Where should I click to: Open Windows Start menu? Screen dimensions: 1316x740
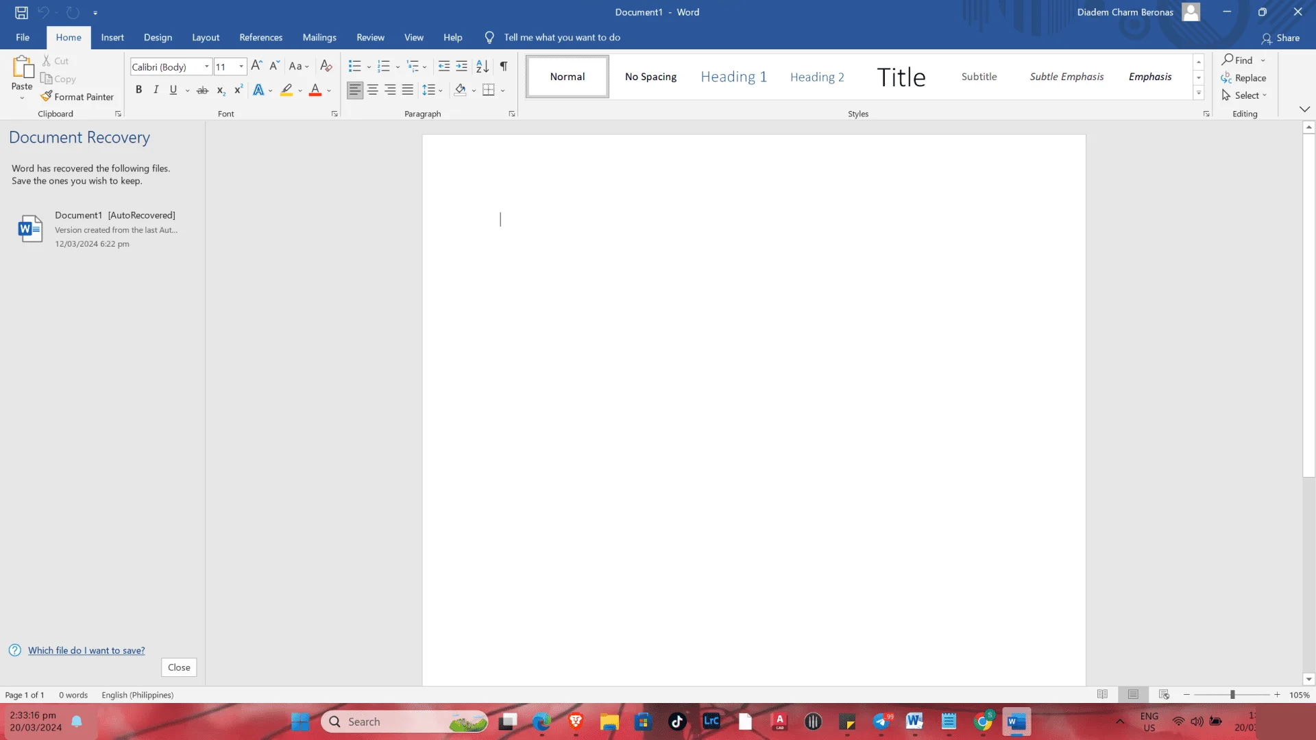[x=300, y=721]
